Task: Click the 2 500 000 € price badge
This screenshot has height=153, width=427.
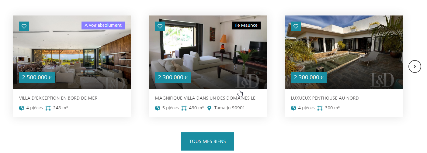Action: point(37,77)
